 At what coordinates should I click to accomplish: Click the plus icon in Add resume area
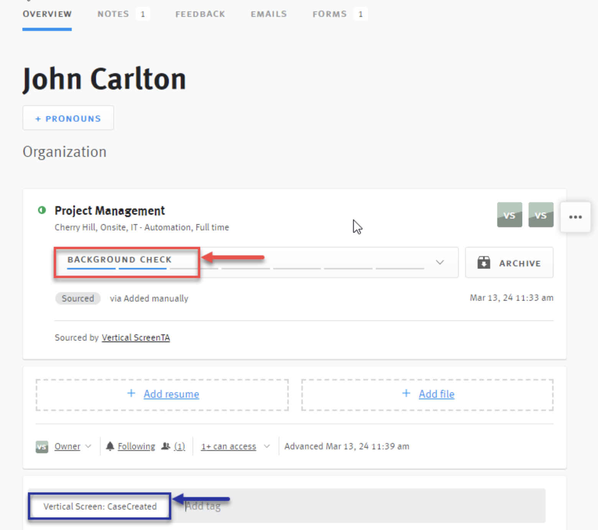(x=131, y=394)
